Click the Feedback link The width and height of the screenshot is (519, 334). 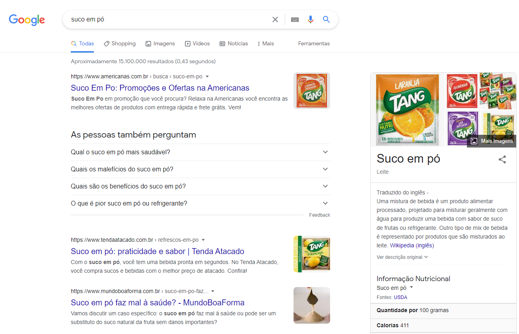(x=319, y=215)
